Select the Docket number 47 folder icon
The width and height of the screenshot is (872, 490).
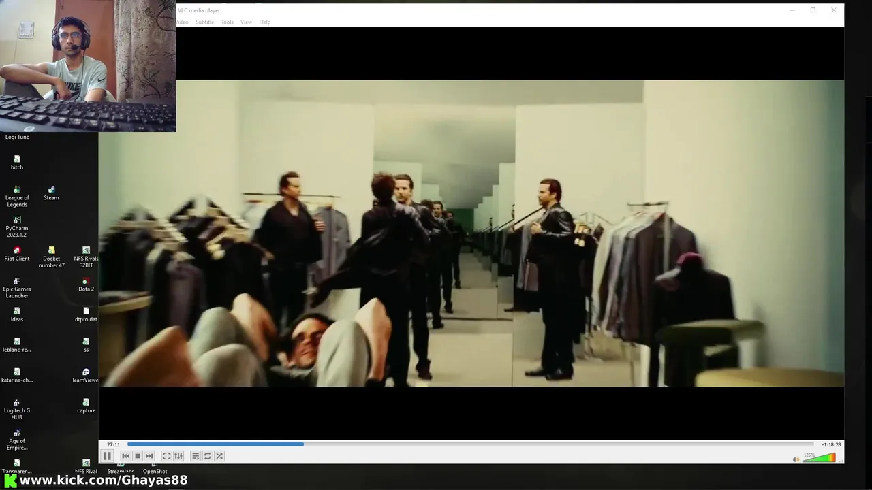pos(51,257)
